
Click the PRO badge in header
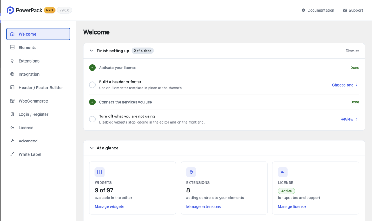coord(49,10)
